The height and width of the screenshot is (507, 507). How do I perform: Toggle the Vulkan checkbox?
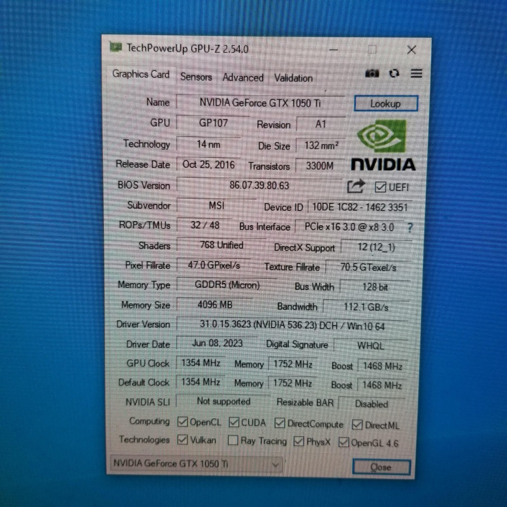coord(183,440)
